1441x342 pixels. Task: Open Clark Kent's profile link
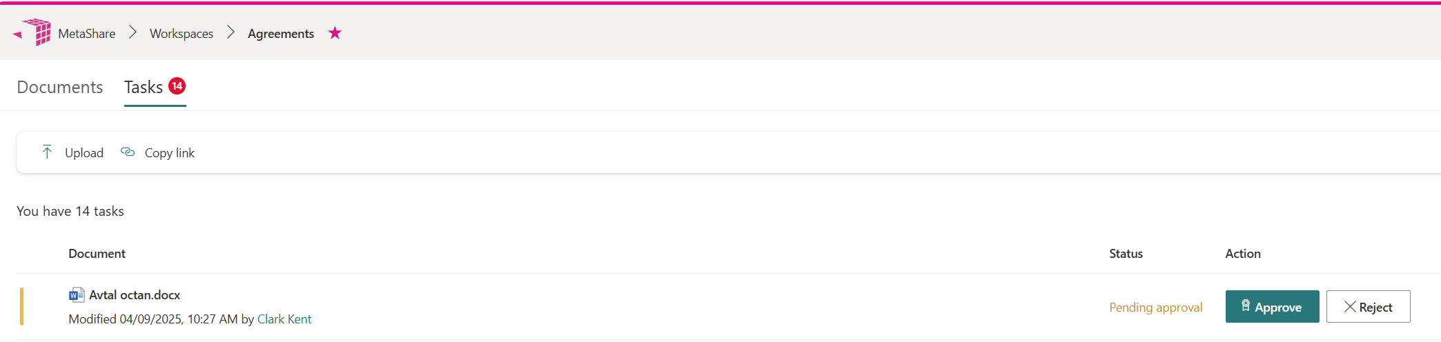coord(284,319)
